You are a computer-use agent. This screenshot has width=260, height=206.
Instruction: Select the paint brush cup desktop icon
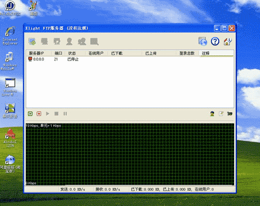click(33, 8)
